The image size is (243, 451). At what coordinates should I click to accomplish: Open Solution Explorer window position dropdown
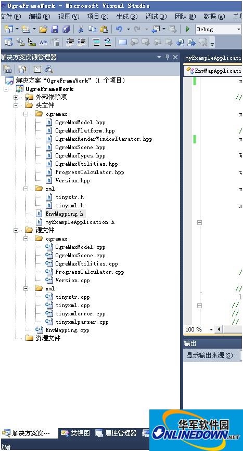click(x=159, y=57)
